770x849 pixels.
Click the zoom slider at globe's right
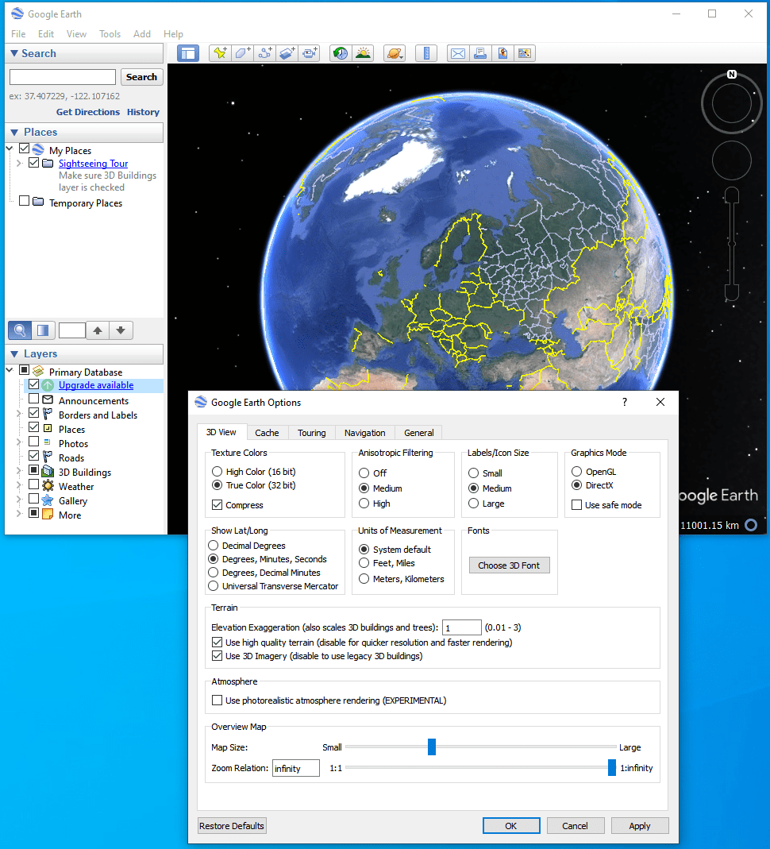(732, 244)
